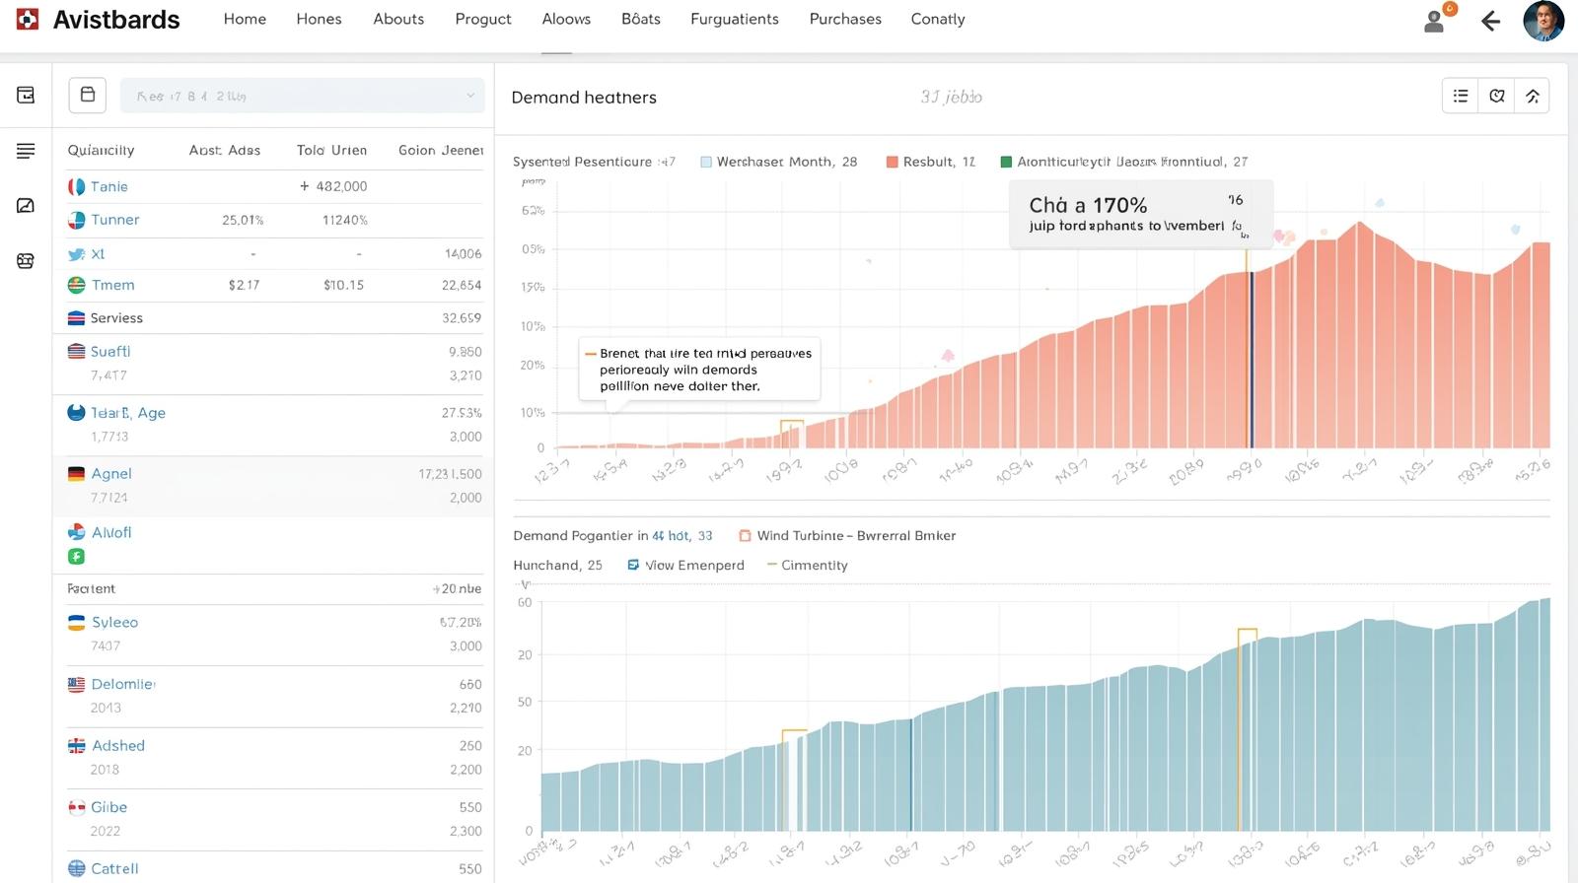This screenshot has height=883, width=1578.
Task: Open the Furguatients menu item
Action: [x=734, y=19]
